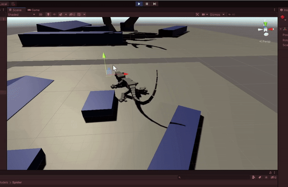Open the Shaded draw mode dropdown

click(x=21, y=14)
